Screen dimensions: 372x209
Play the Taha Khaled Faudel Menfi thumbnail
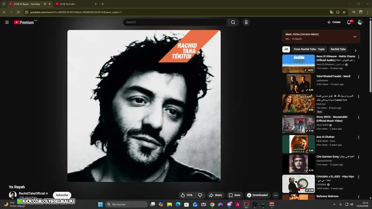coord(298,84)
